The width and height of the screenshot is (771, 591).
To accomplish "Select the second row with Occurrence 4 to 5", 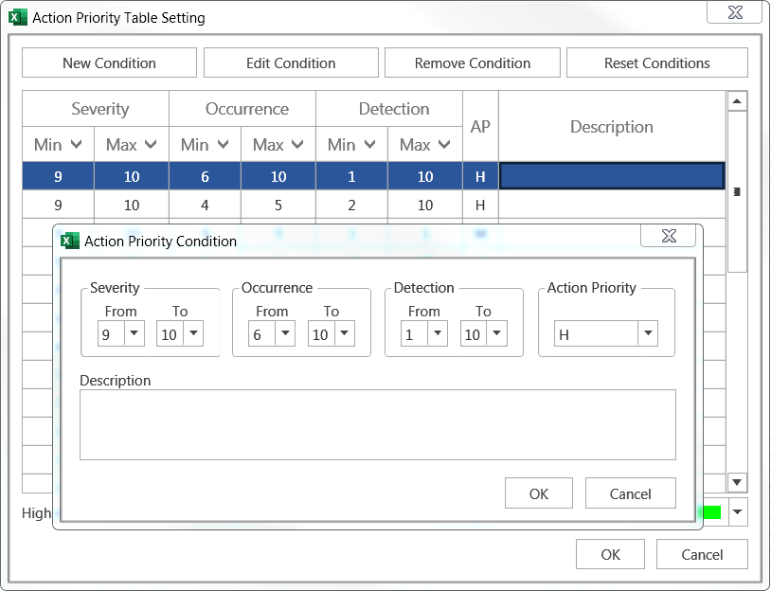I will pyautogui.click(x=246, y=205).
